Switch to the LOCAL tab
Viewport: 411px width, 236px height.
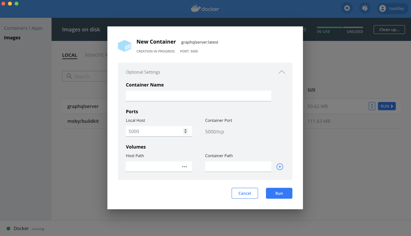(x=70, y=55)
